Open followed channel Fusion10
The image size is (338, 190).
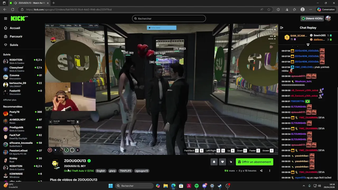coord(22,92)
